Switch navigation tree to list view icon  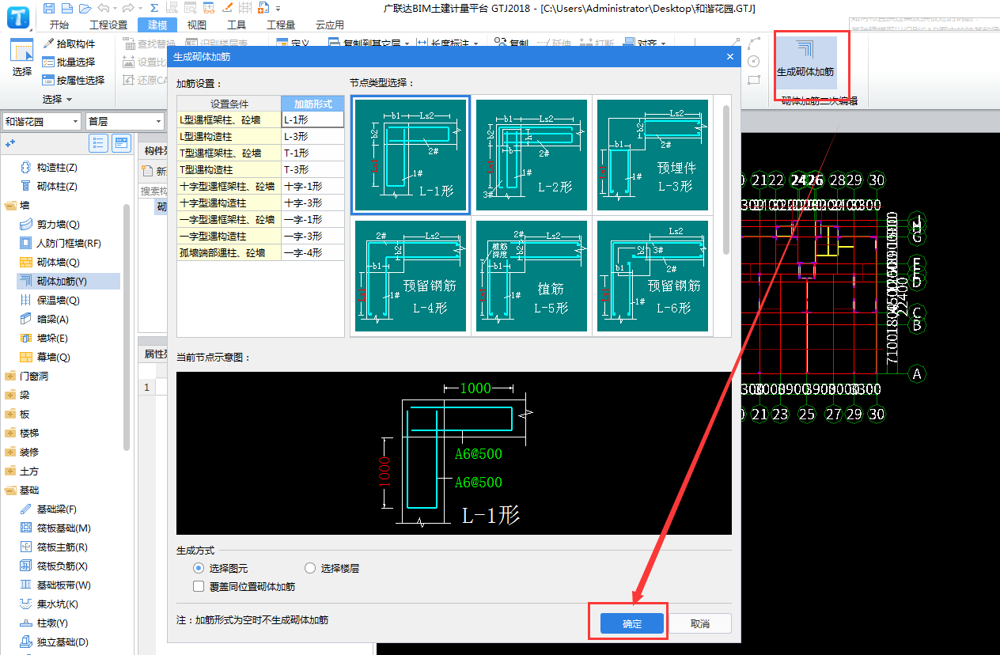98,143
